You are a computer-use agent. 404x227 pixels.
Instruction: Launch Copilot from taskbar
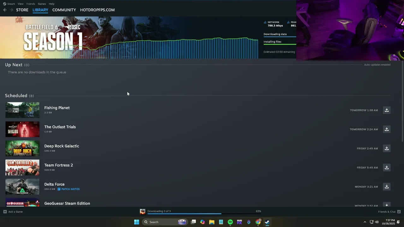point(203,222)
